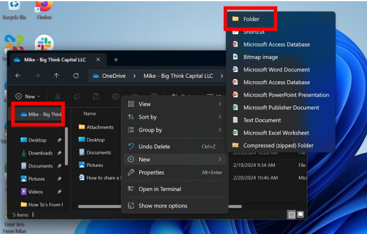Screen dimensions: 367x234
Task: Click Show more options
Action: pyautogui.click(x=175, y=206)
